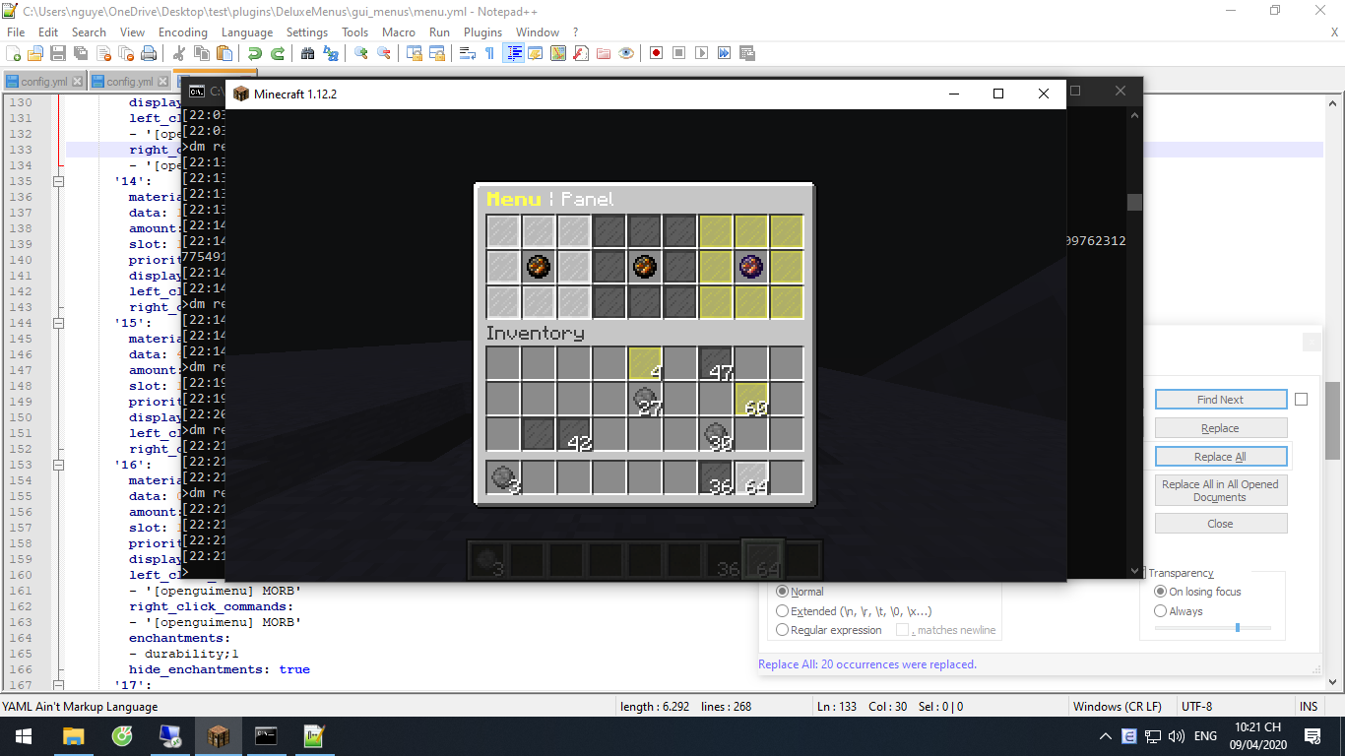
Task: Open the Windows Start menu
Action: (x=24, y=736)
